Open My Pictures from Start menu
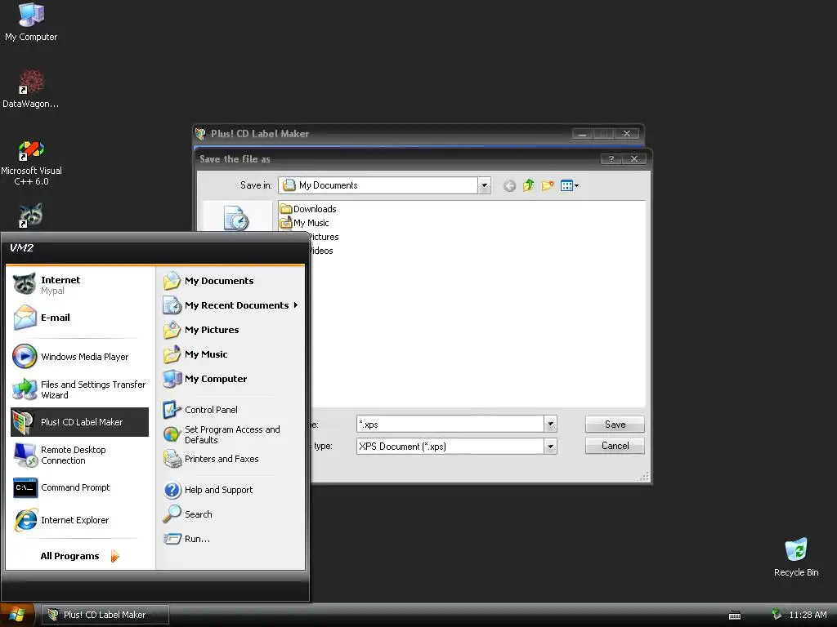837x627 pixels. 231,330
